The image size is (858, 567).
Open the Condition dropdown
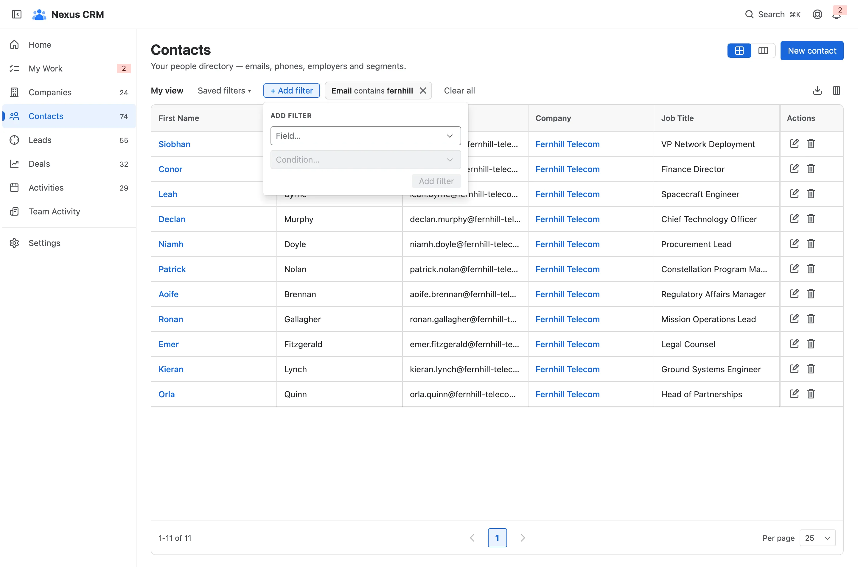(x=365, y=160)
